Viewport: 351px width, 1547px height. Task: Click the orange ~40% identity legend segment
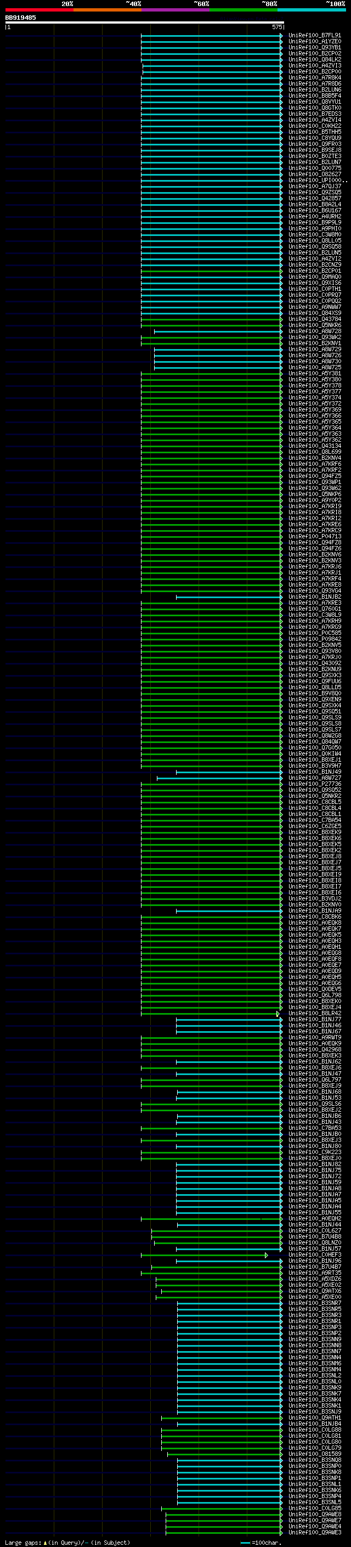point(107,10)
